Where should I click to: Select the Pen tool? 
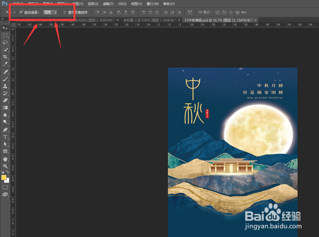pyautogui.click(x=5, y=129)
